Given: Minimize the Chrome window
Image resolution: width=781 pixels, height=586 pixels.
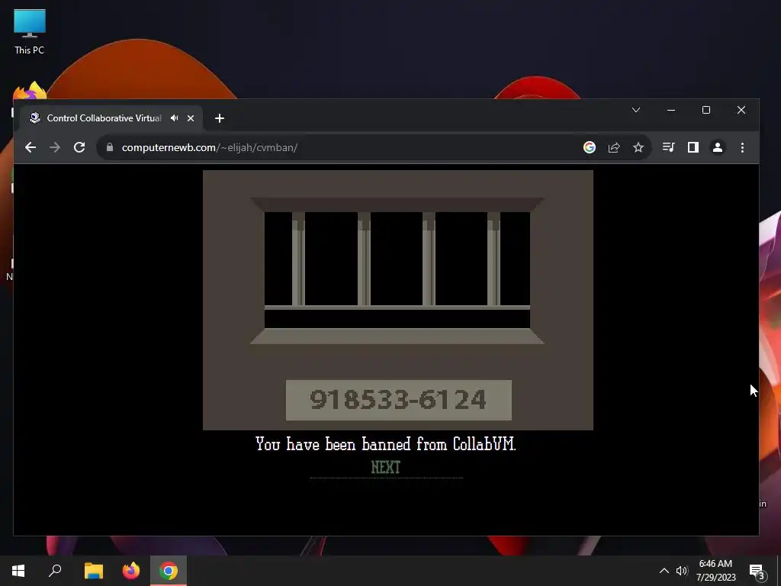Looking at the screenshot, I should click(x=671, y=110).
